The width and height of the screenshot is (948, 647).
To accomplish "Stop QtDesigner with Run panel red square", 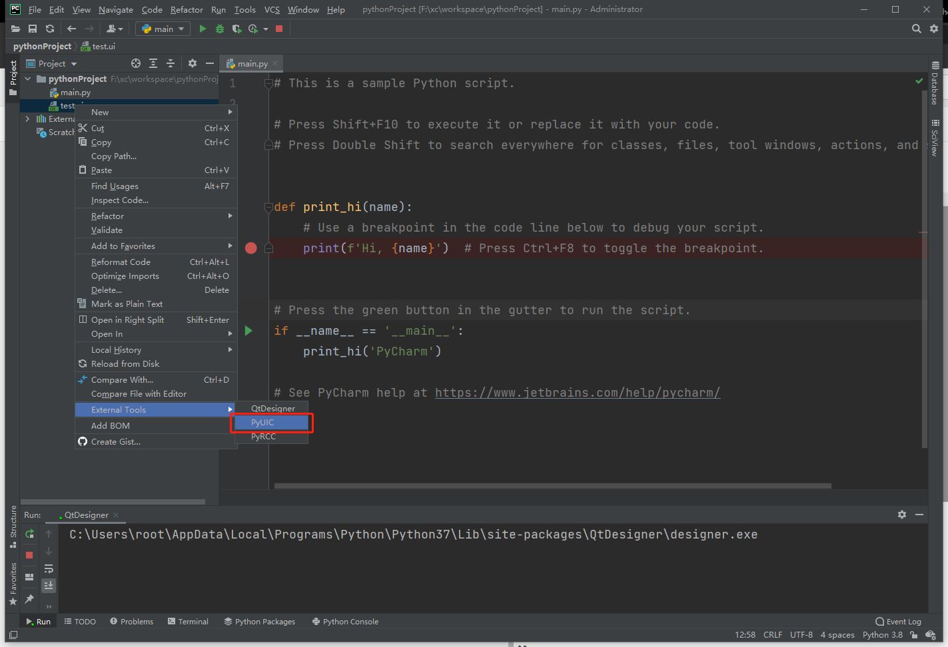I will click(x=29, y=554).
